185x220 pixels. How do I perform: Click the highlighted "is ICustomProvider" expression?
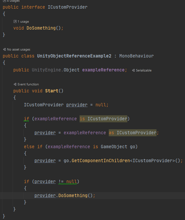(103, 119)
